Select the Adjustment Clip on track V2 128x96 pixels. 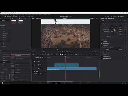pos(66,65)
